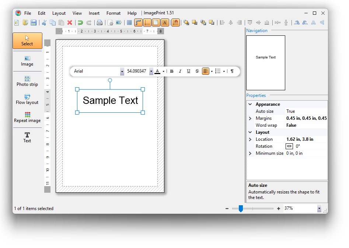
Task: Click the green Undo arrow icon
Action: click(80, 22)
